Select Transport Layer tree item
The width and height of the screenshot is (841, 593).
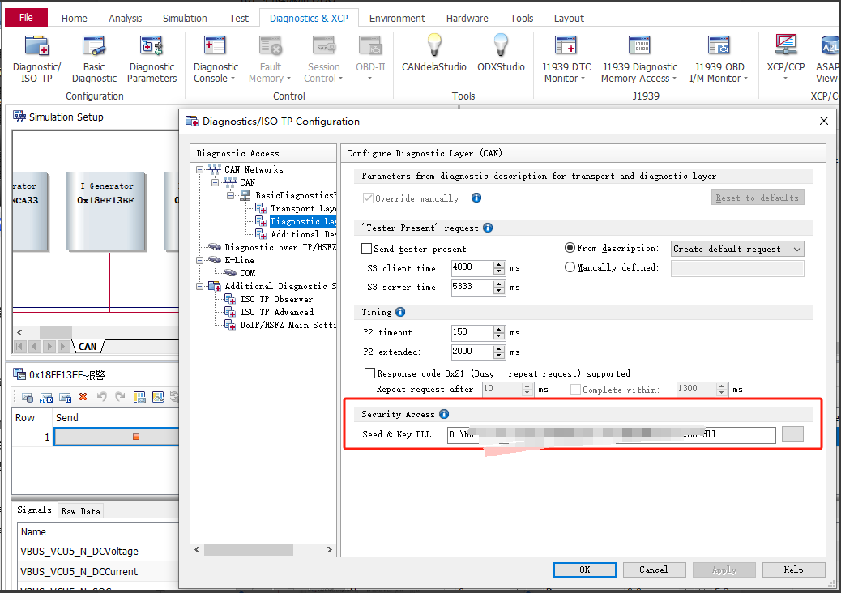point(303,208)
